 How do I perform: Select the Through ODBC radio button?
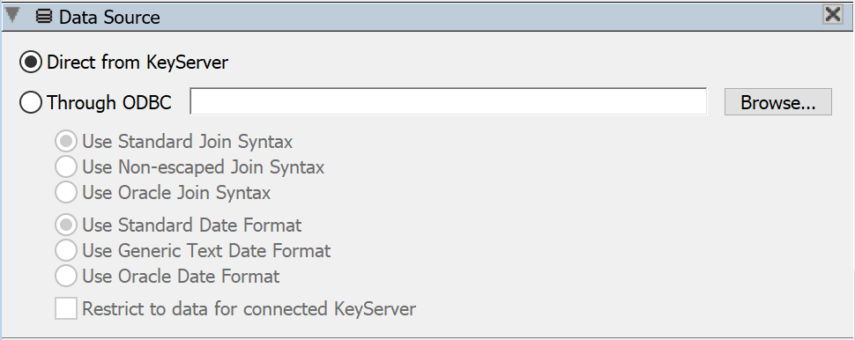[x=31, y=102]
